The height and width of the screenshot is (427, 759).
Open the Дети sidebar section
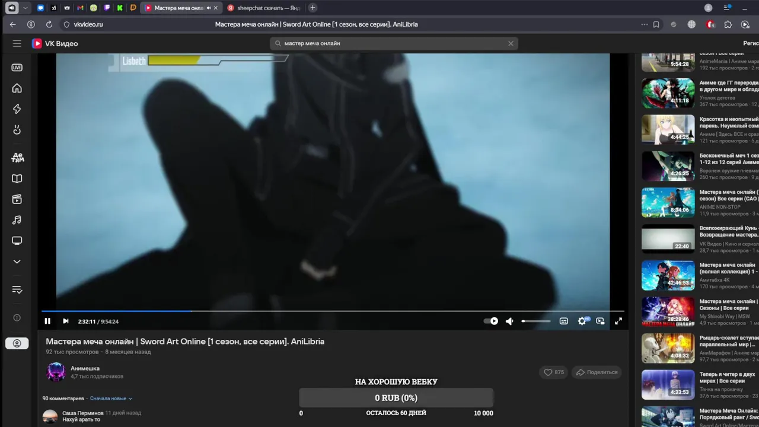pos(17,158)
